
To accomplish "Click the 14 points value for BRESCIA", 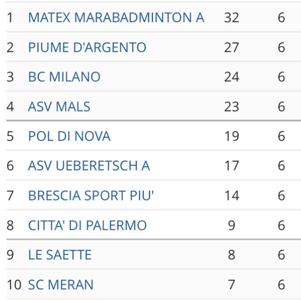I will [x=232, y=196].
